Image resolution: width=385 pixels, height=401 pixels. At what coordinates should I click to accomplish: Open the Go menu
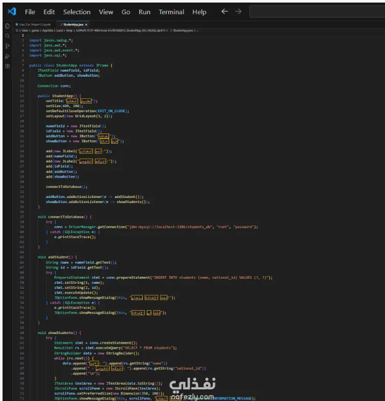point(125,12)
